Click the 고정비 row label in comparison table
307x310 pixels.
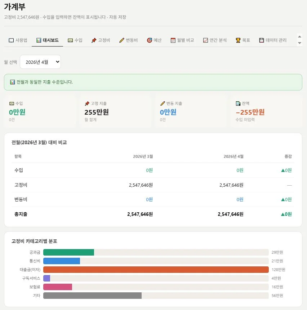(21, 185)
